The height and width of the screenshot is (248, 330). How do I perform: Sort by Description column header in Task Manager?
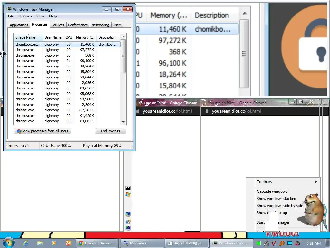coord(108,37)
